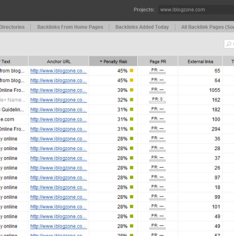This screenshot has width=234, height=236.
Task: Open the iblogzone link in the 32% penalty row
Action: tap(59, 100)
